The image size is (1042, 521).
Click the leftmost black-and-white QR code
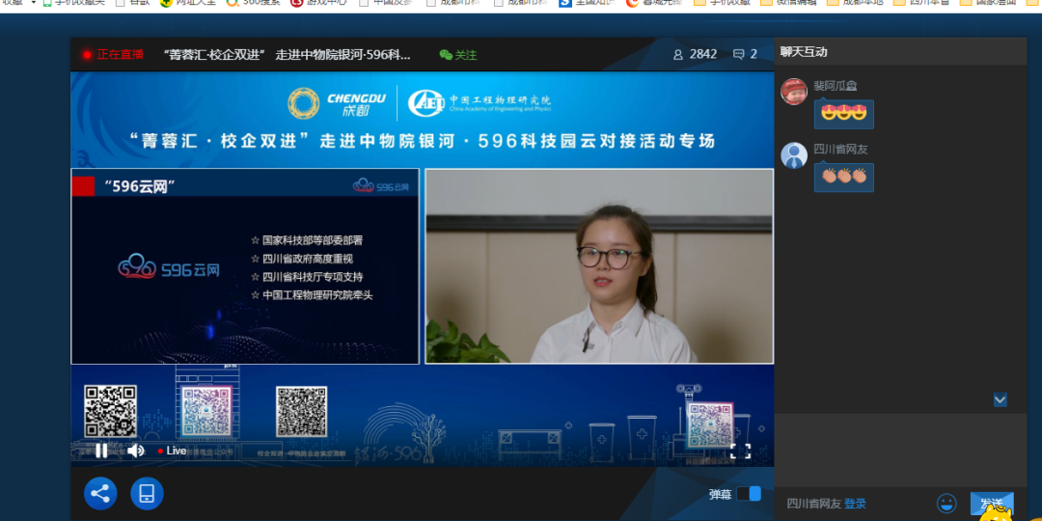(x=110, y=411)
